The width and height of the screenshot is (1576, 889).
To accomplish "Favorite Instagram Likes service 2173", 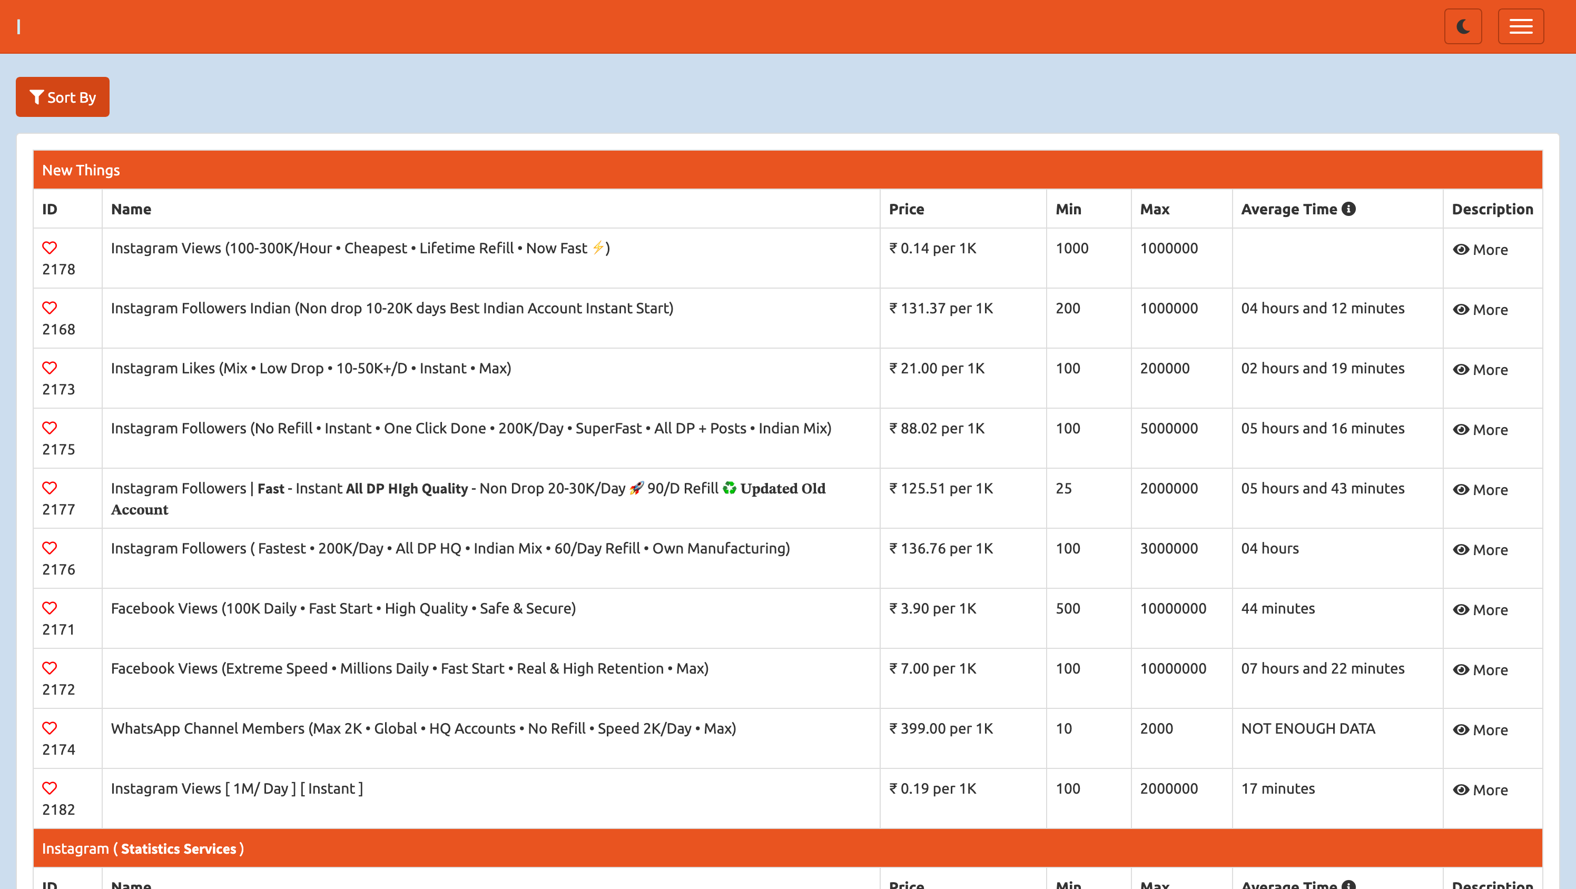I will [x=50, y=368].
